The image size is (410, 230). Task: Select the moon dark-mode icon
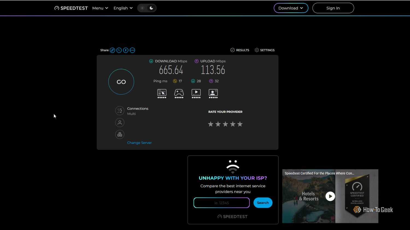coord(151,8)
